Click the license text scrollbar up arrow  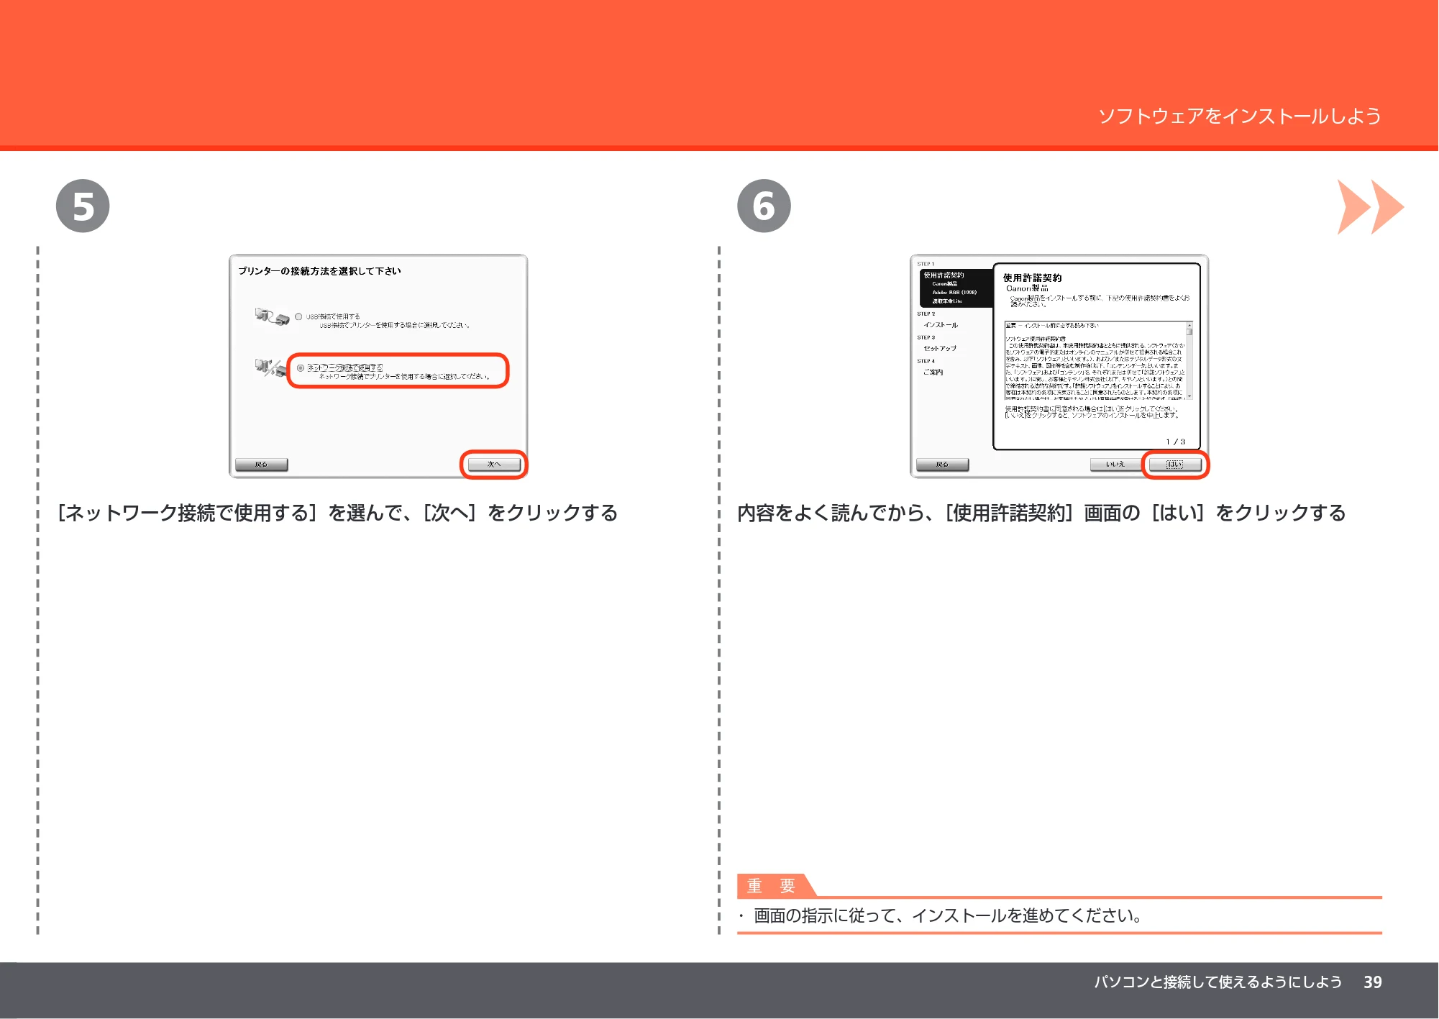[1189, 325]
